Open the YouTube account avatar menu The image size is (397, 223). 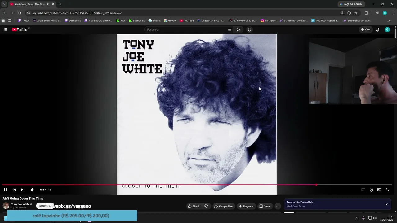(387, 30)
